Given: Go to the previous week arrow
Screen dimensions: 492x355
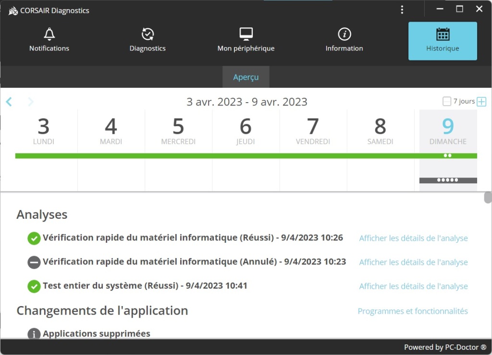Looking at the screenshot, I should click(9, 102).
